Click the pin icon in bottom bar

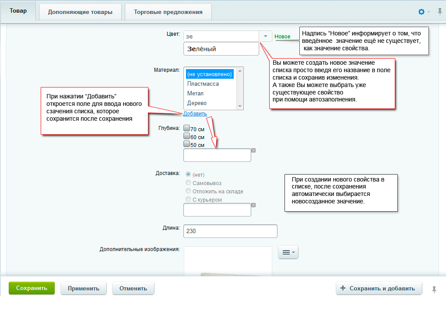pyautogui.click(x=434, y=289)
